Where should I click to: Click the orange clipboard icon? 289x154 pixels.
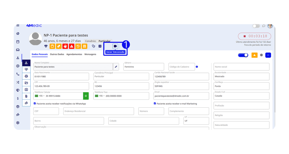[52, 46]
